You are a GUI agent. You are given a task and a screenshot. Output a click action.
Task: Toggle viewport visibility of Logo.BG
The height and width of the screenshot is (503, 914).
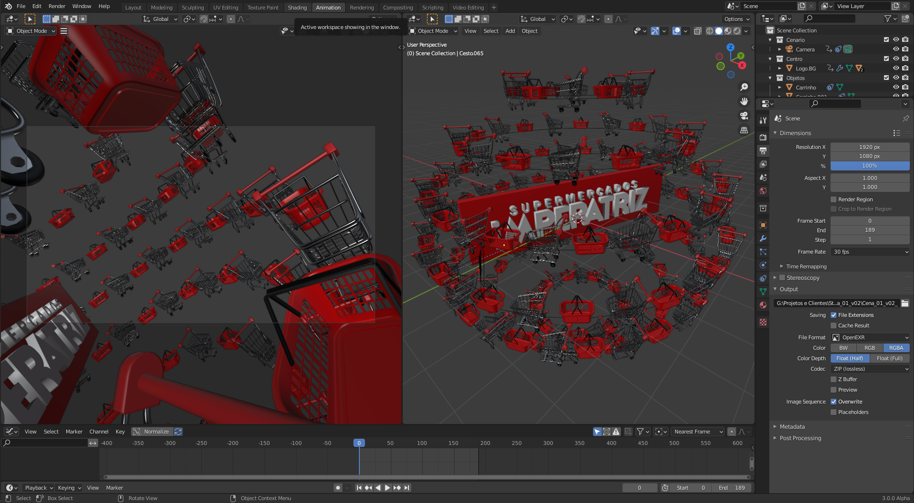[896, 68]
